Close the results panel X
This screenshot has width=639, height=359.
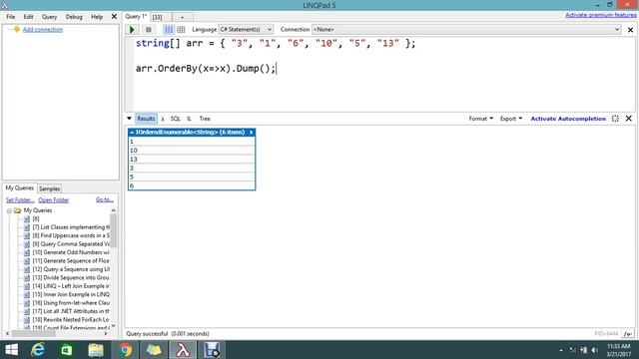coord(629,119)
